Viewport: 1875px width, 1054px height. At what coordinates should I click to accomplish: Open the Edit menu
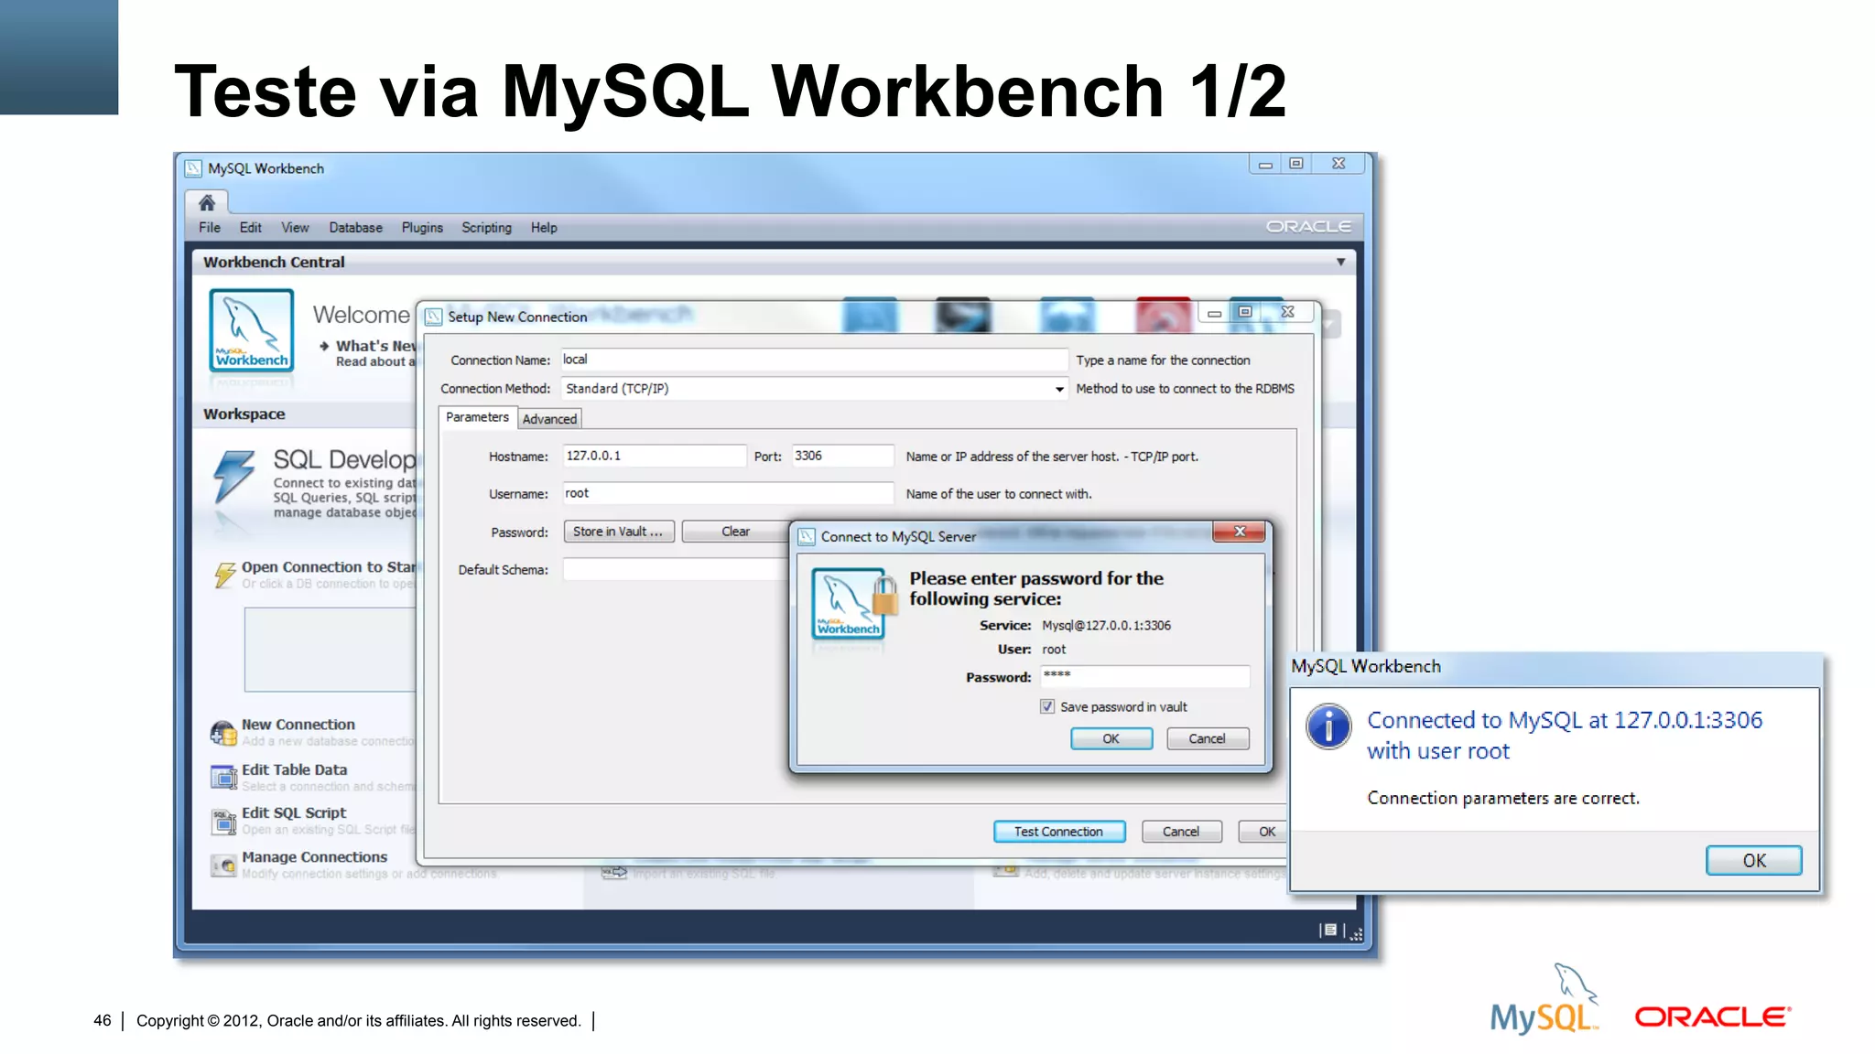tap(251, 228)
